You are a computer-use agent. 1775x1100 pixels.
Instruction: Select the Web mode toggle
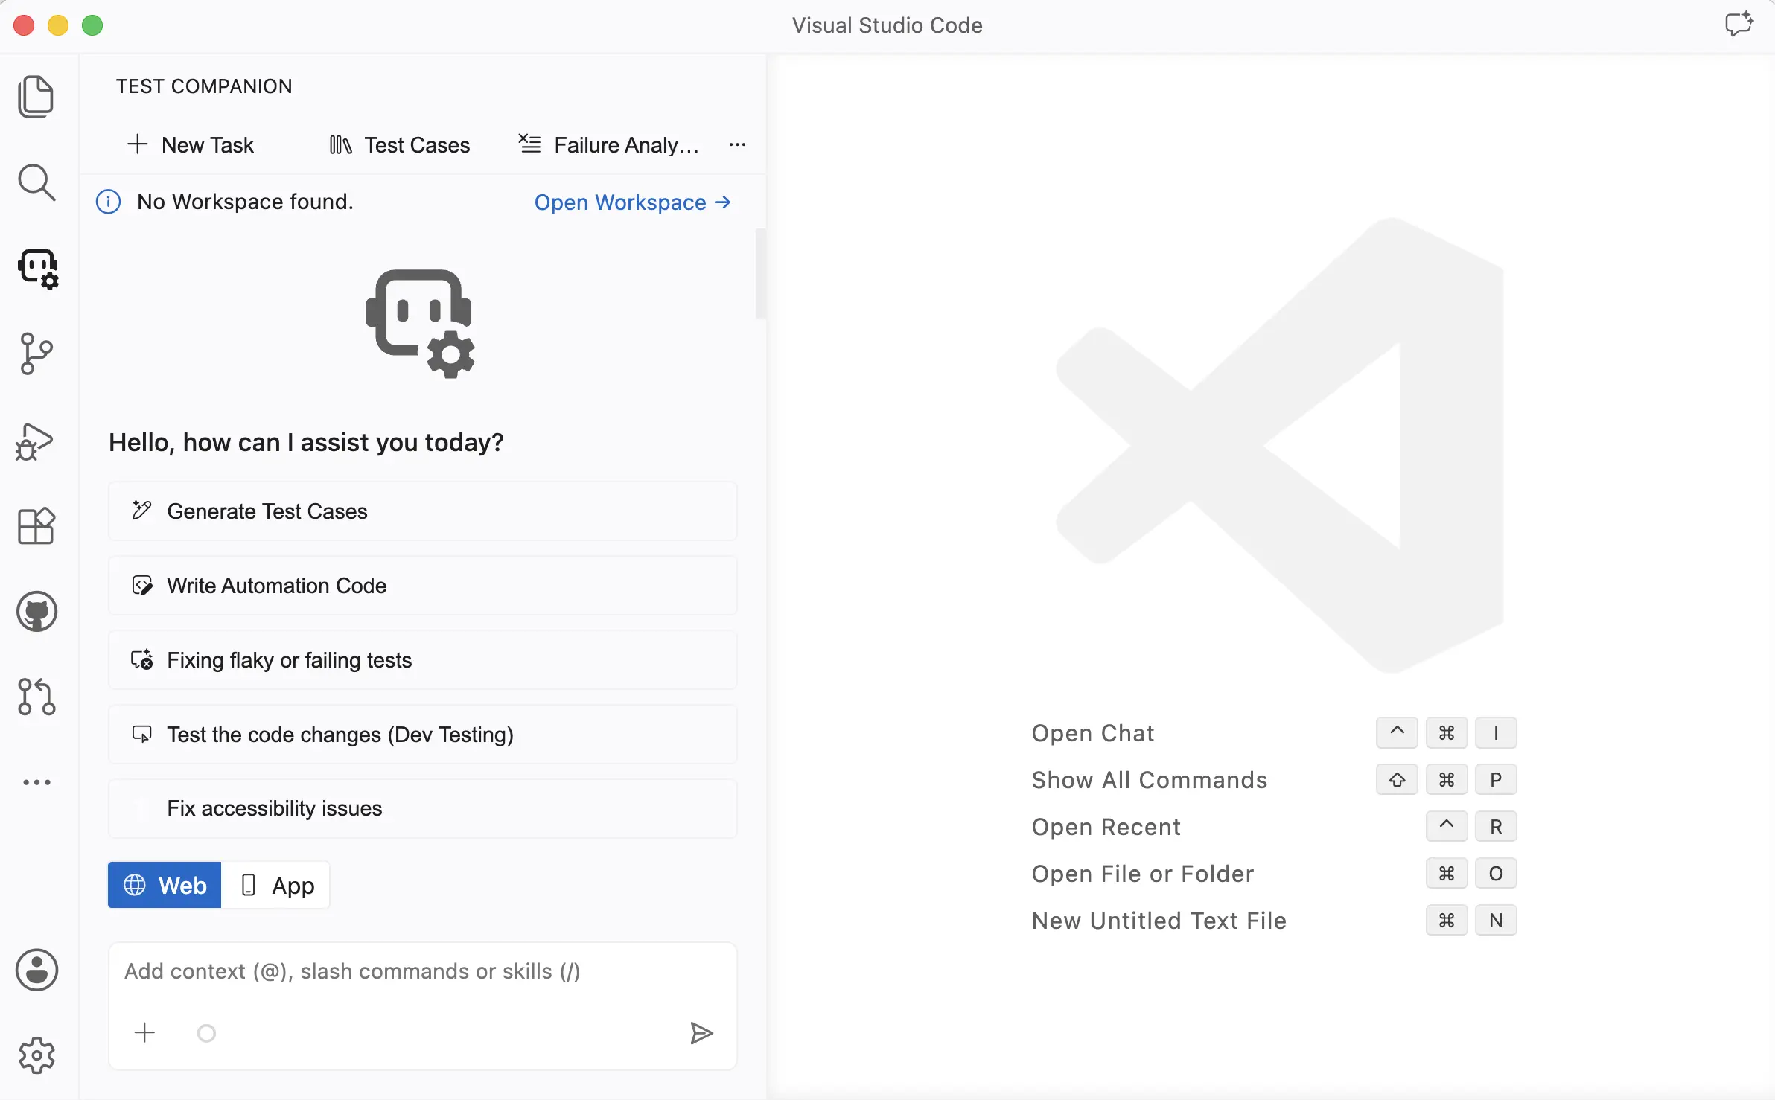click(165, 885)
